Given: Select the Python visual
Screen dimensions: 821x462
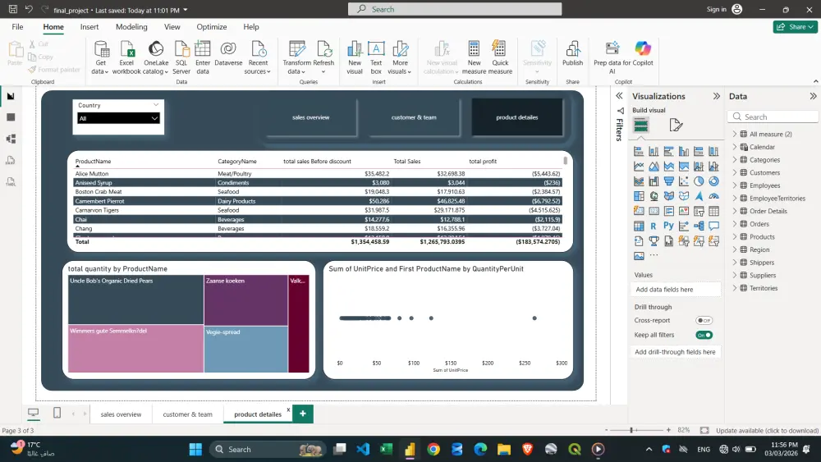Looking at the screenshot, I should (x=668, y=226).
